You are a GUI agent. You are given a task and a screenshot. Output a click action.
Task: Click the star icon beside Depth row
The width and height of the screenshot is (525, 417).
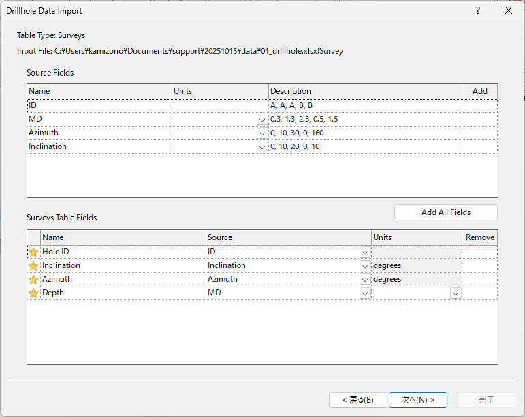(x=33, y=293)
